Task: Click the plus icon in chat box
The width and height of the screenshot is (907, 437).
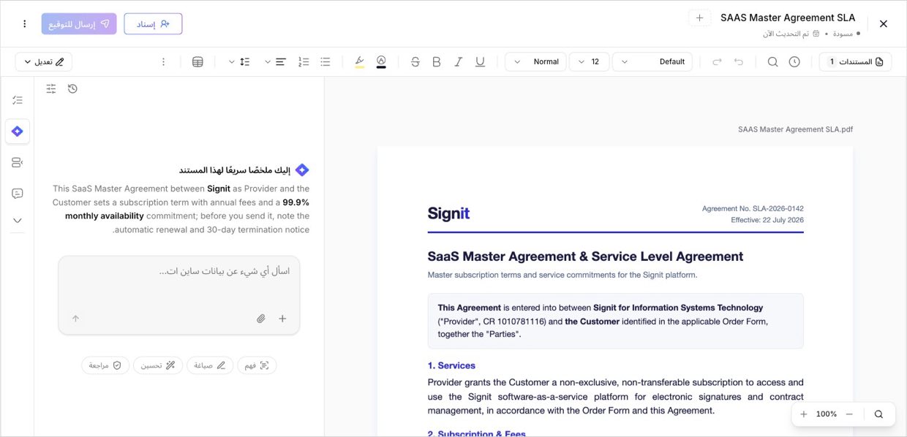Action: [282, 319]
